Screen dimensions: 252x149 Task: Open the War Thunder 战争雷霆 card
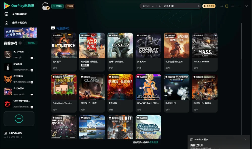(92, 52)
